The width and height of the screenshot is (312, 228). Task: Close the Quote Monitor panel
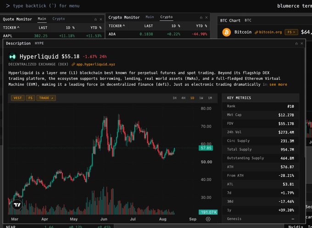(101, 19)
